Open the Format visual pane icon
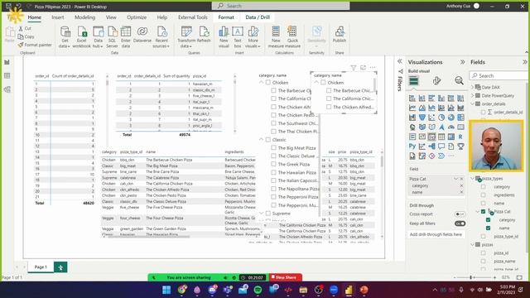The width and height of the screenshot is (530, 298). [436, 80]
